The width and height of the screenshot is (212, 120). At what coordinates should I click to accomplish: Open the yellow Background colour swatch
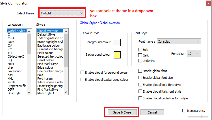tap(117, 55)
